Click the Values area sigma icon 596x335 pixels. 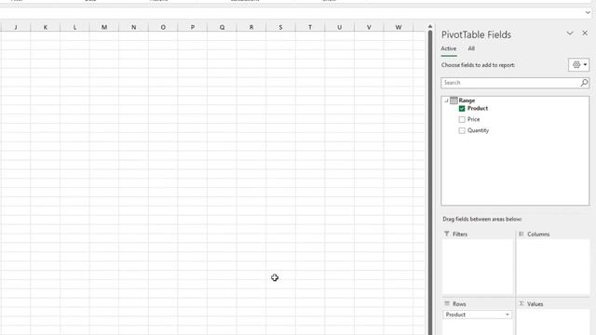click(x=521, y=304)
